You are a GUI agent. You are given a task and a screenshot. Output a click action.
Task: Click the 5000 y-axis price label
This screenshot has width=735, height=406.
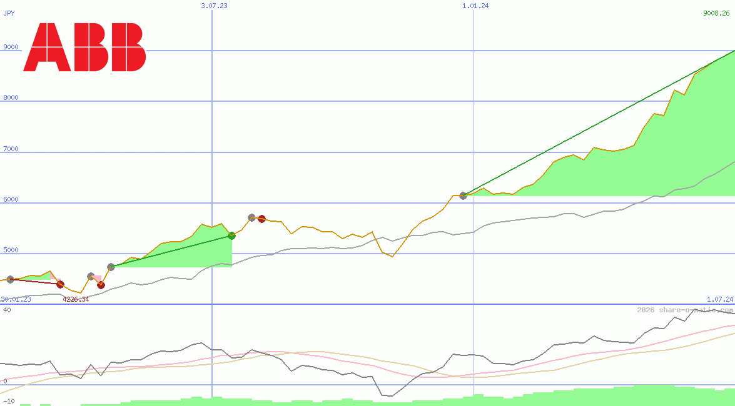point(11,250)
